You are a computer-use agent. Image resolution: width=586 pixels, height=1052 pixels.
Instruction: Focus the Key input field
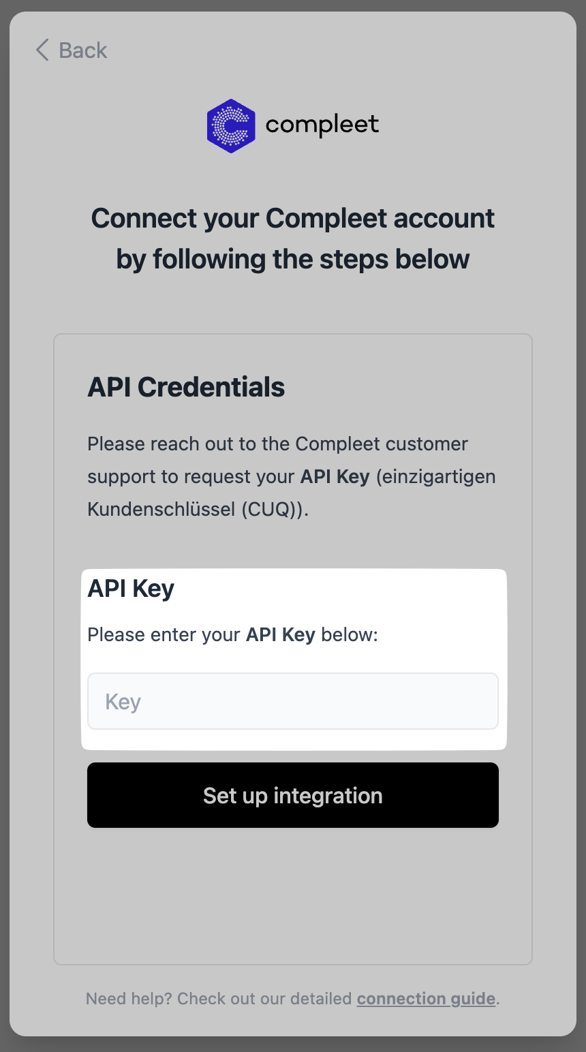[x=293, y=701]
